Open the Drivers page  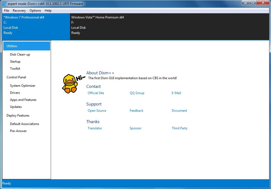(x=15, y=93)
